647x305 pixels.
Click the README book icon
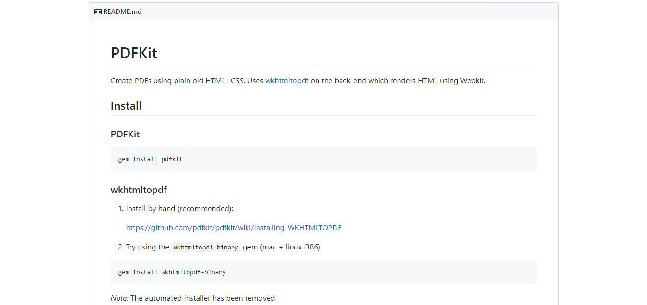pos(98,12)
